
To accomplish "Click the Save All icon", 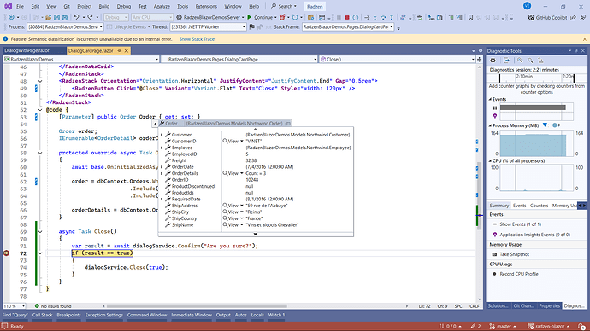I will pos(65,17).
